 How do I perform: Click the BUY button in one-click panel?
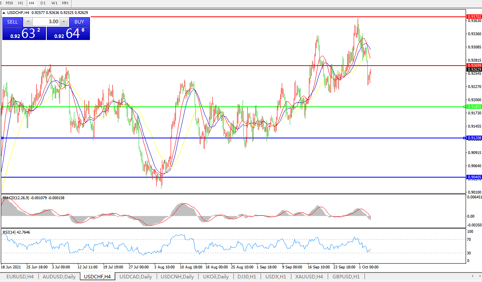(79, 22)
